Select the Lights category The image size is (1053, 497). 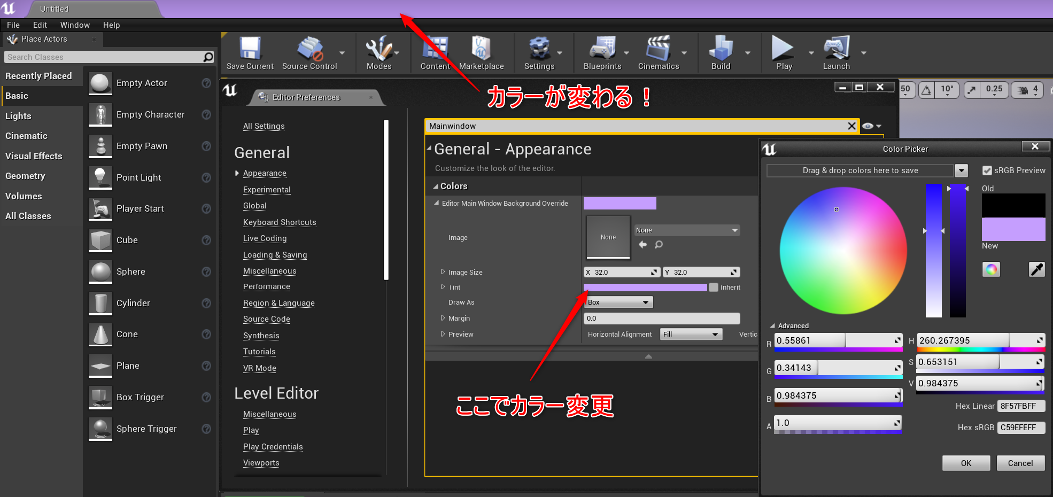click(x=18, y=116)
